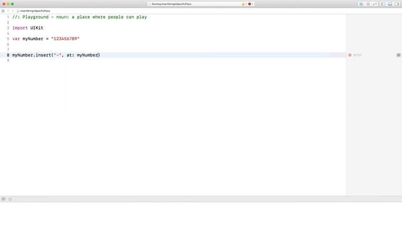This screenshot has height=226, width=402.
Task: Click the string "123456789" on line 5
Action: point(65,39)
